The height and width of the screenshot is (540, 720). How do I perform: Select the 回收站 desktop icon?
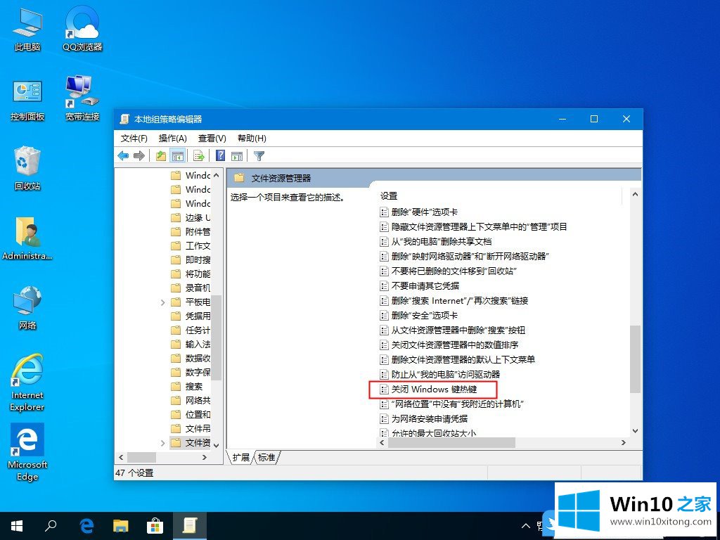[x=27, y=169]
